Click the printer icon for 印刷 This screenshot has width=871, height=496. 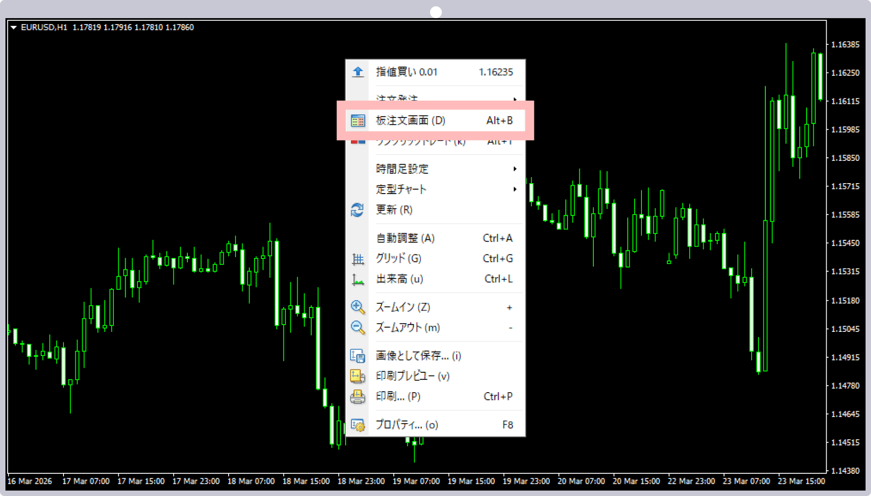(x=357, y=397)
